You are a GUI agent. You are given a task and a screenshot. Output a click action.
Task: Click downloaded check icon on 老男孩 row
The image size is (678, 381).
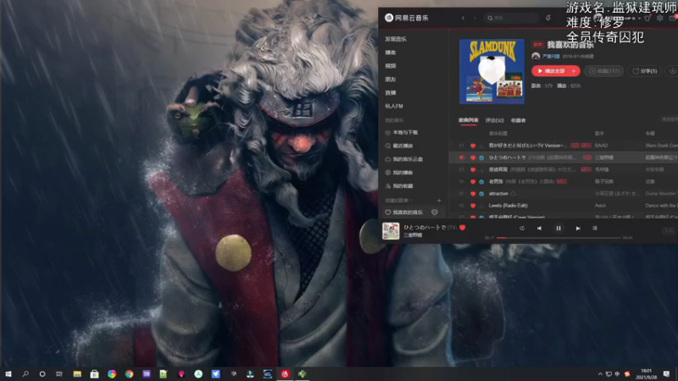point(481,182)
